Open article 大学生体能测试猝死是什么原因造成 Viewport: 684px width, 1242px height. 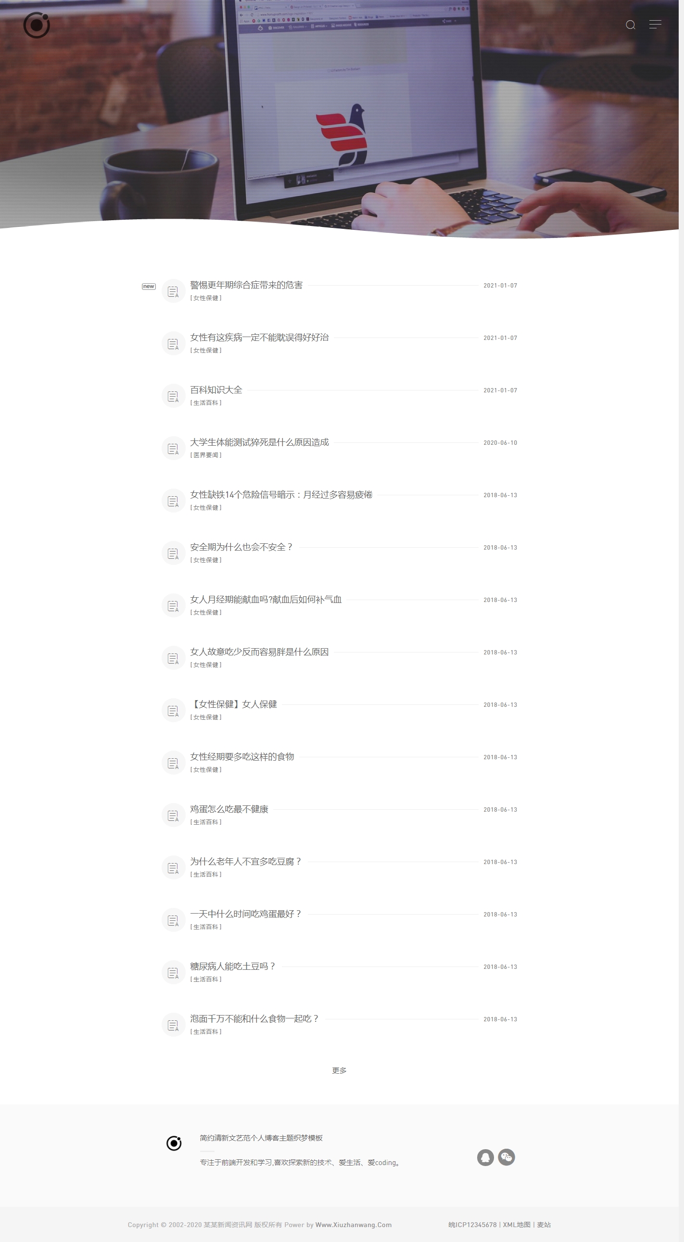(259, 442)
